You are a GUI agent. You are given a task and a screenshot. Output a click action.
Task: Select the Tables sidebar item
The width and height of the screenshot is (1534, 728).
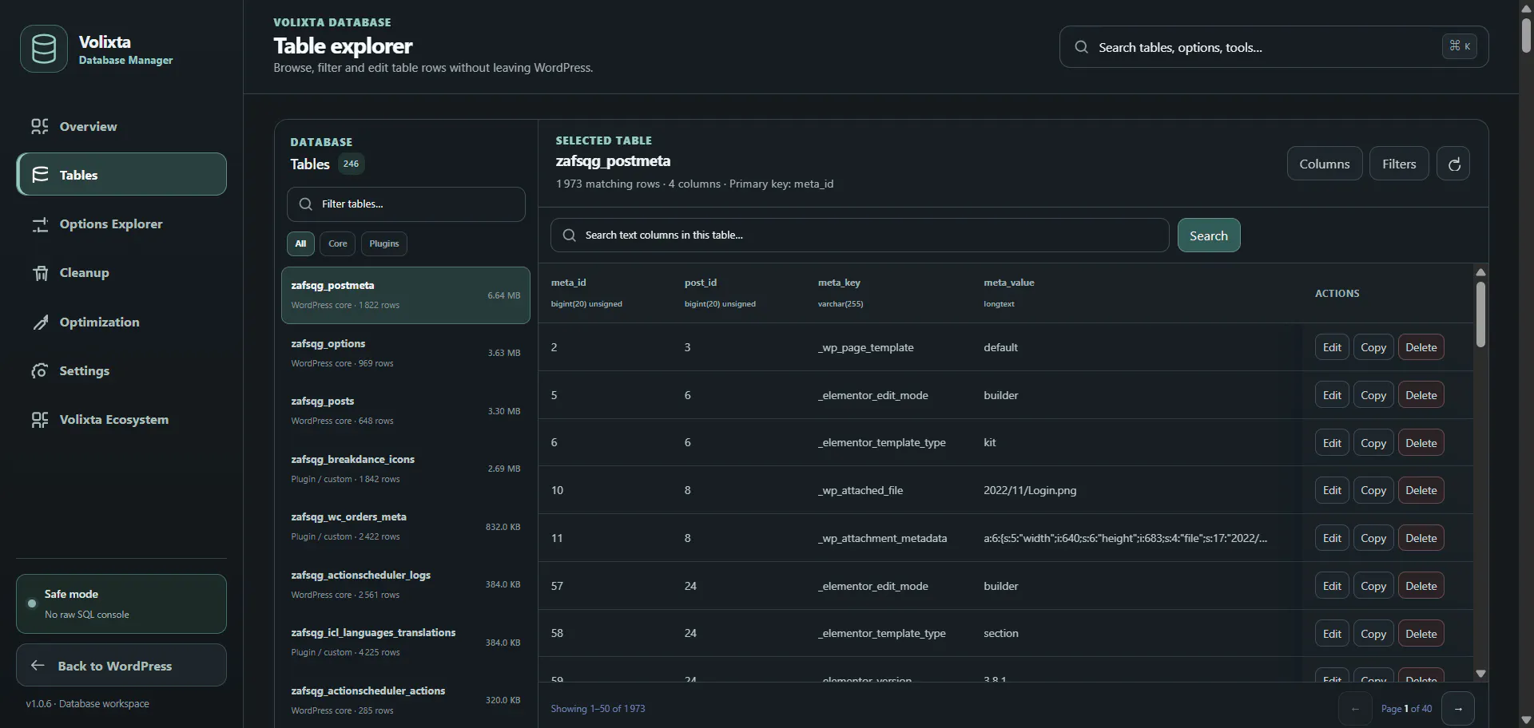(x=121, y=174)
